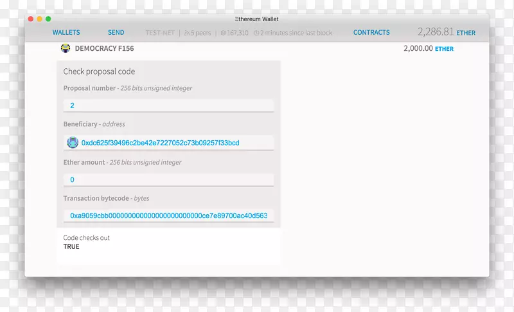This screenshot has width=514, height=312.
Task: Open the CONTRACTS tab
Action: pyautogui.click(x=371, y=32)
